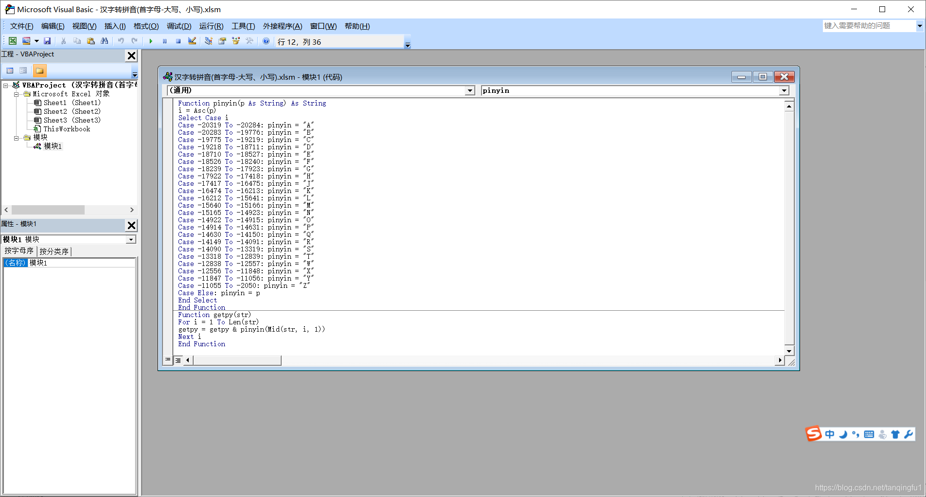Image resolution: width=926 pixels, height=497 pixels.
Task: Open the 窗口(W) menu
Action: tap(323, 26)
